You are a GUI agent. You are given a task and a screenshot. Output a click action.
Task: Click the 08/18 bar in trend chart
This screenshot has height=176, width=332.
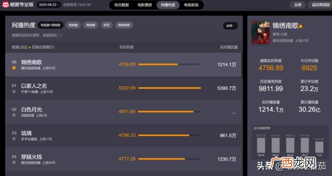(x=261, y=145)
